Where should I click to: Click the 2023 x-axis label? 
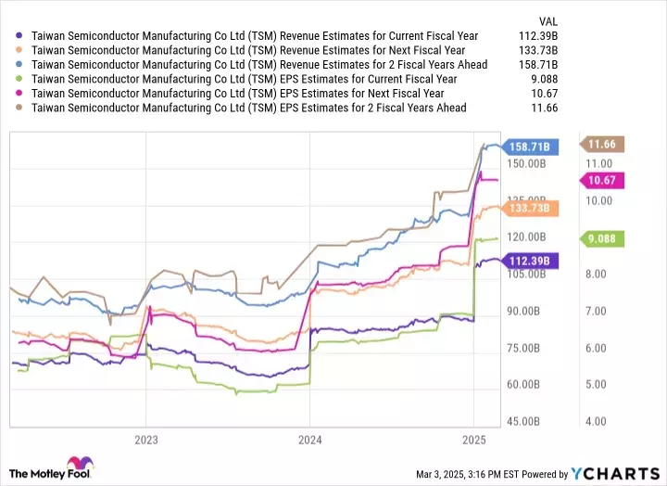pyautogui.click(x=146, y=440)
